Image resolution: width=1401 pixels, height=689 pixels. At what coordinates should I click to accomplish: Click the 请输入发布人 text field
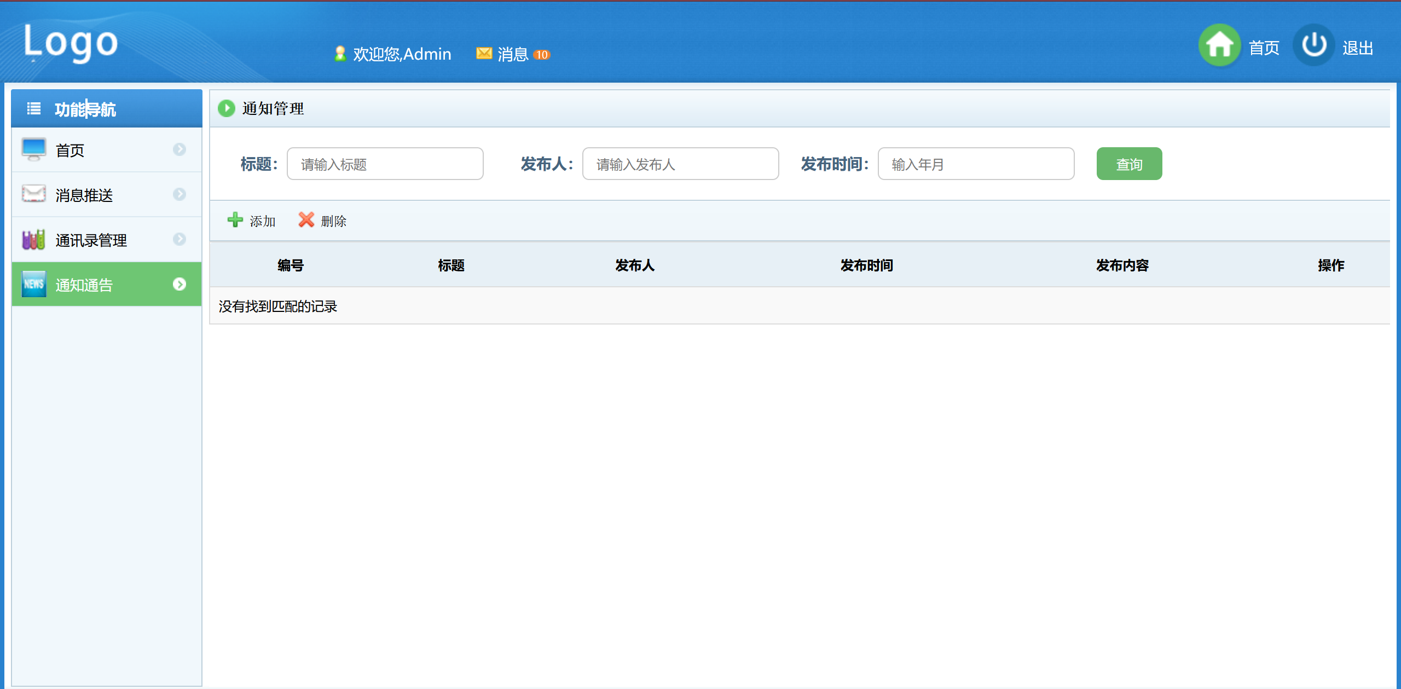click(x=680, y=164)
